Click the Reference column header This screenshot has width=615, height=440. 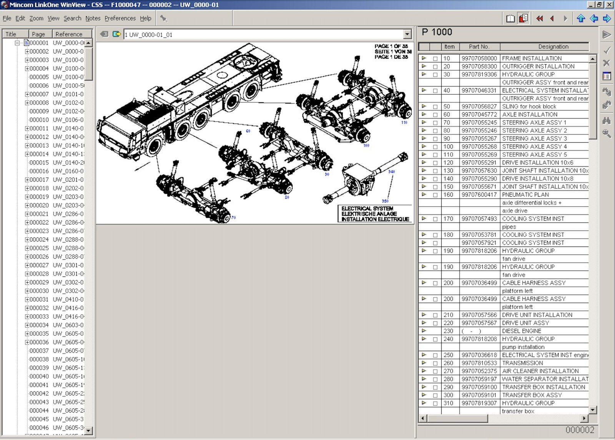pos(72,34)
